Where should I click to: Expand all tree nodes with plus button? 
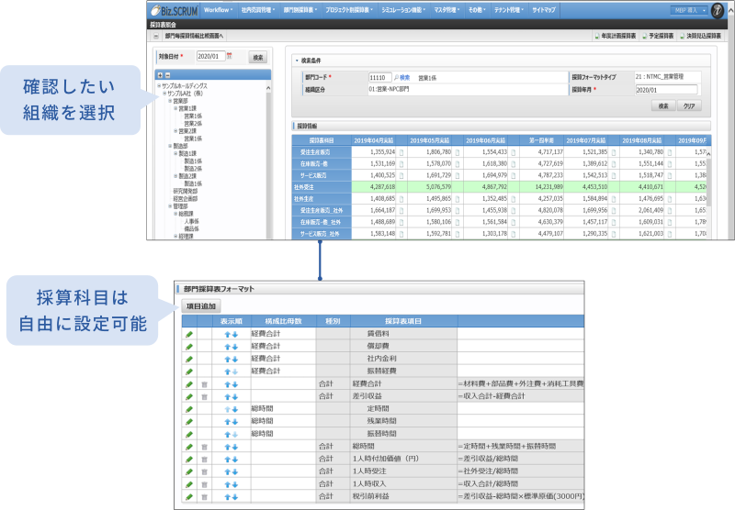point(161,75)
